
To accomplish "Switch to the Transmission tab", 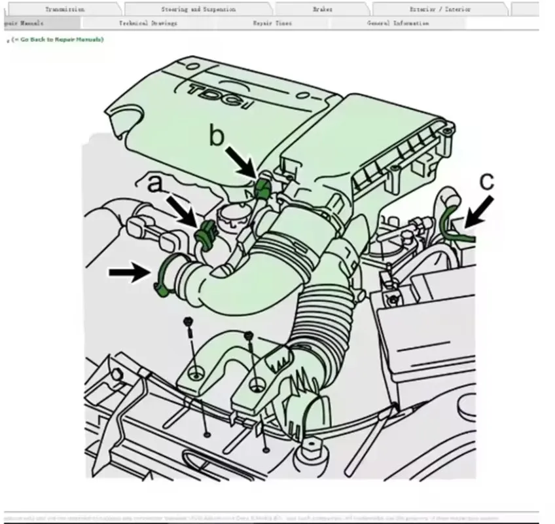I will [x=65, y=9].
